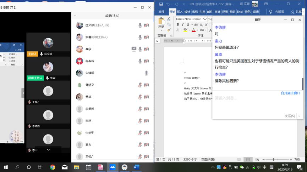Click the text highlight color button

pos(185,30)
